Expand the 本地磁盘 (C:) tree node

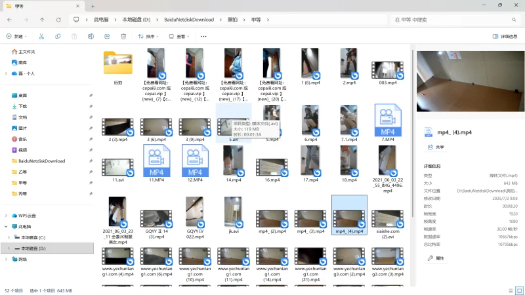coord(8,237)
